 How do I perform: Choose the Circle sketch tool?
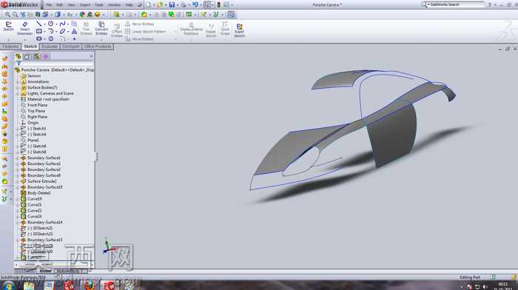50,24
